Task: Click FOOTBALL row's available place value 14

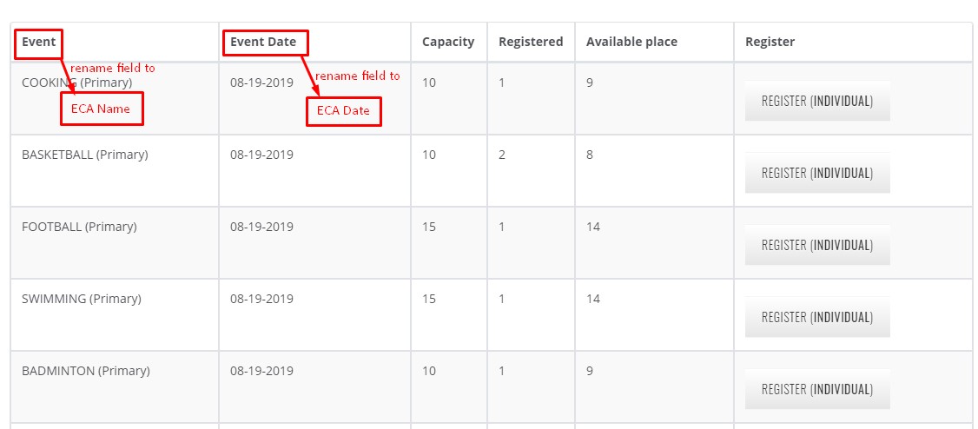Action: tap(593, 228)
